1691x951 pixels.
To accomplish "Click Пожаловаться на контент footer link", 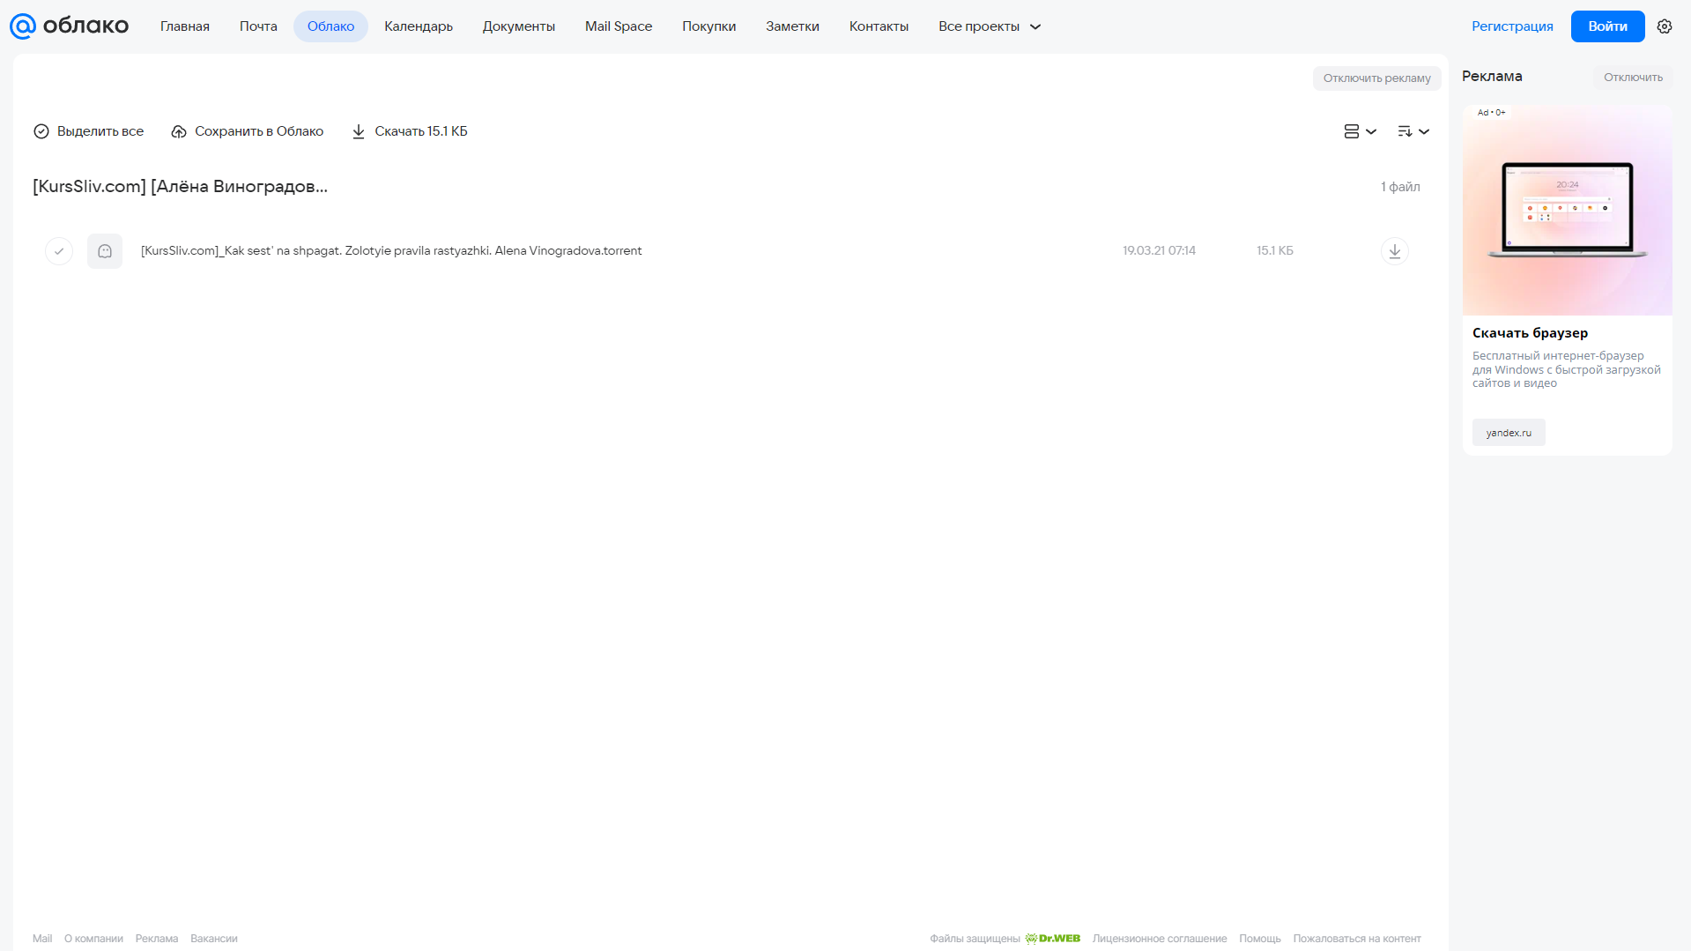I will (1357, 939).
